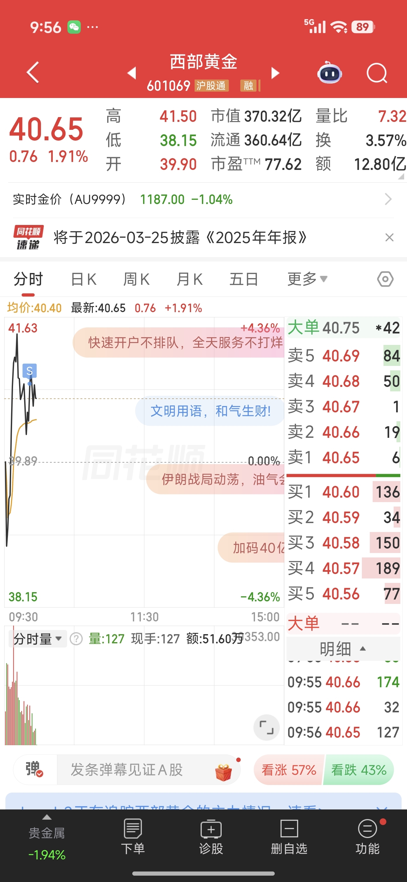Select the 五日 chart tab
This screenshot has height=882, width=407.
pyautogui.click(x=244, y=279)
